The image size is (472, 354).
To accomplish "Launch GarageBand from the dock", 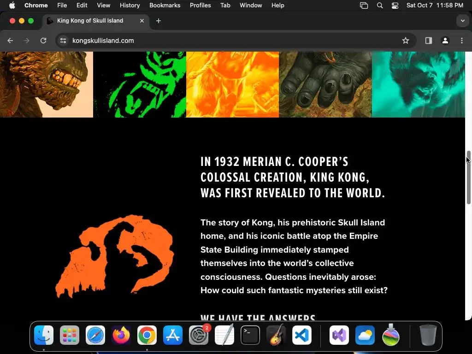I will (x=276, y=335).
